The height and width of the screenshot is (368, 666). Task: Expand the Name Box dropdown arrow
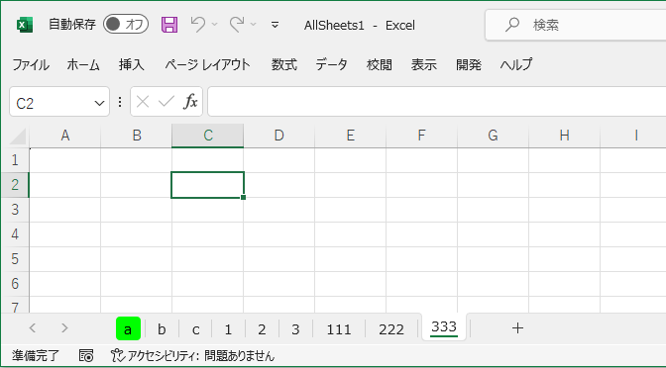pos(99,103)
